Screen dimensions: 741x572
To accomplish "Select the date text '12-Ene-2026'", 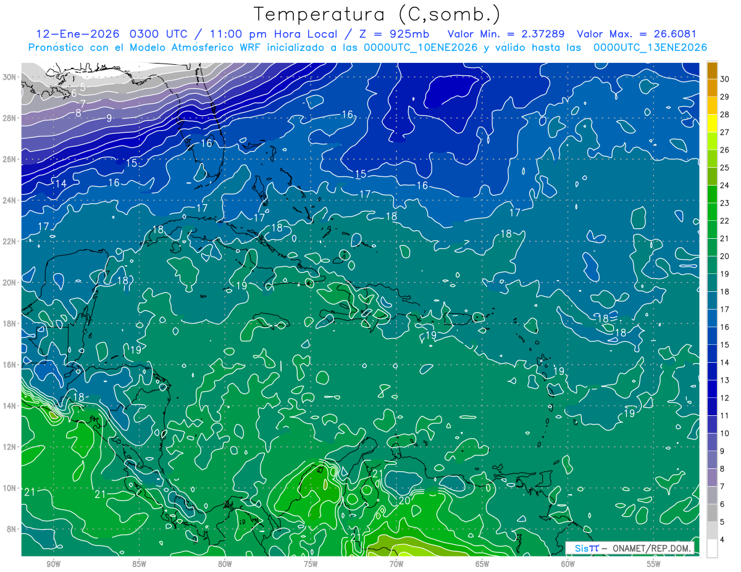I will tap(78, 34).
